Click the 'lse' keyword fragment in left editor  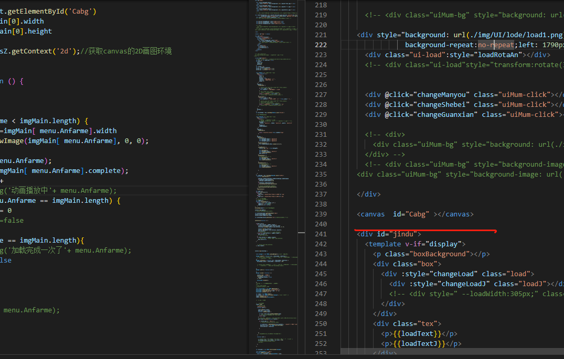[x=6, y=260]
